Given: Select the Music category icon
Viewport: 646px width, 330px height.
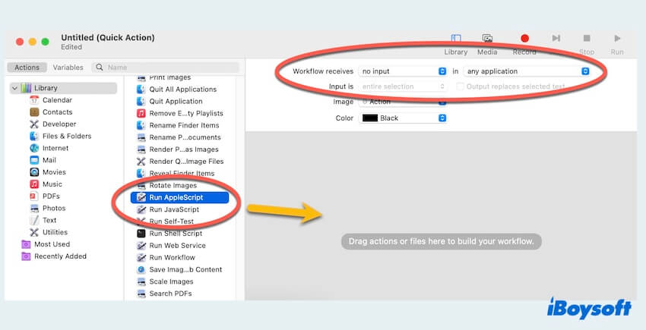Looking at the screenshot, I should click(x=34, y=184).
